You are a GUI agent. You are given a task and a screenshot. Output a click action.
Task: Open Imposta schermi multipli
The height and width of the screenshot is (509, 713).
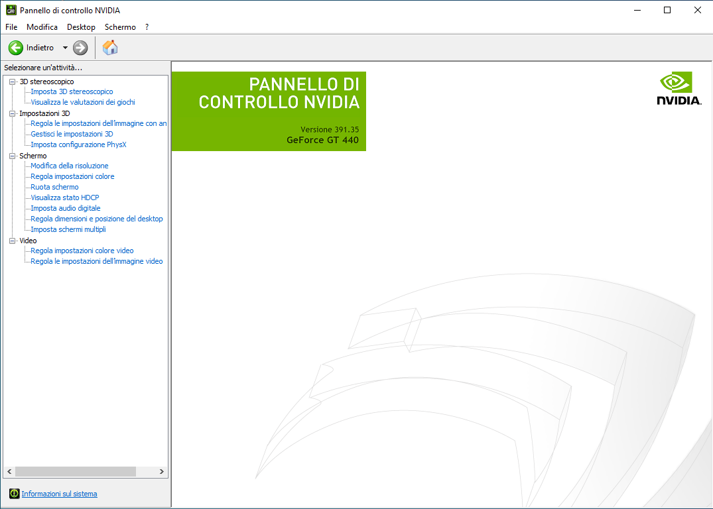click(x=68, y=229)
